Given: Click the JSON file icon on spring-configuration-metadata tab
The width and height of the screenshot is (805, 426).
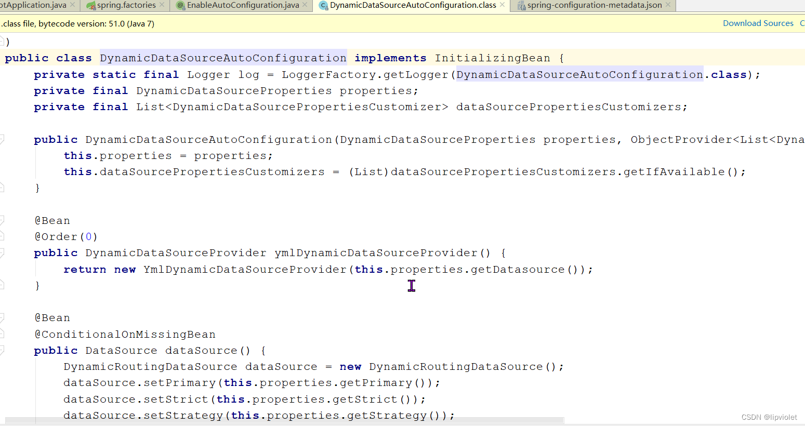Looking at the screenshot, I should 521,5.
